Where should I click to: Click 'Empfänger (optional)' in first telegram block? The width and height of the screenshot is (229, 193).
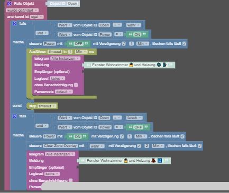[52, 72]
